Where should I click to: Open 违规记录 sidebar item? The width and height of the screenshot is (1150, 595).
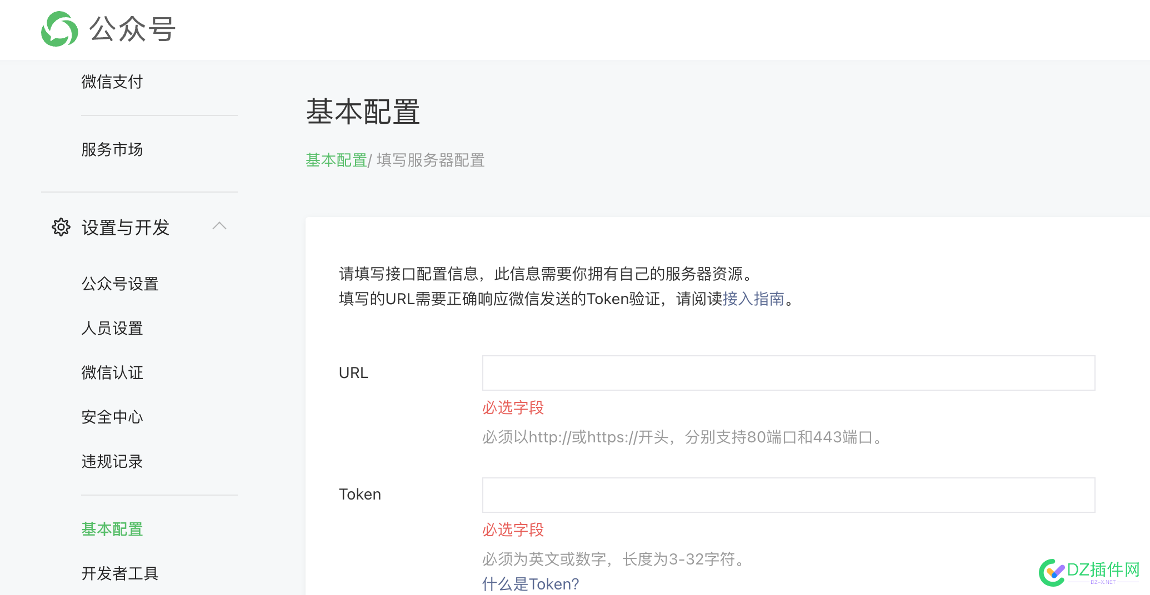(x=112, y=461)
